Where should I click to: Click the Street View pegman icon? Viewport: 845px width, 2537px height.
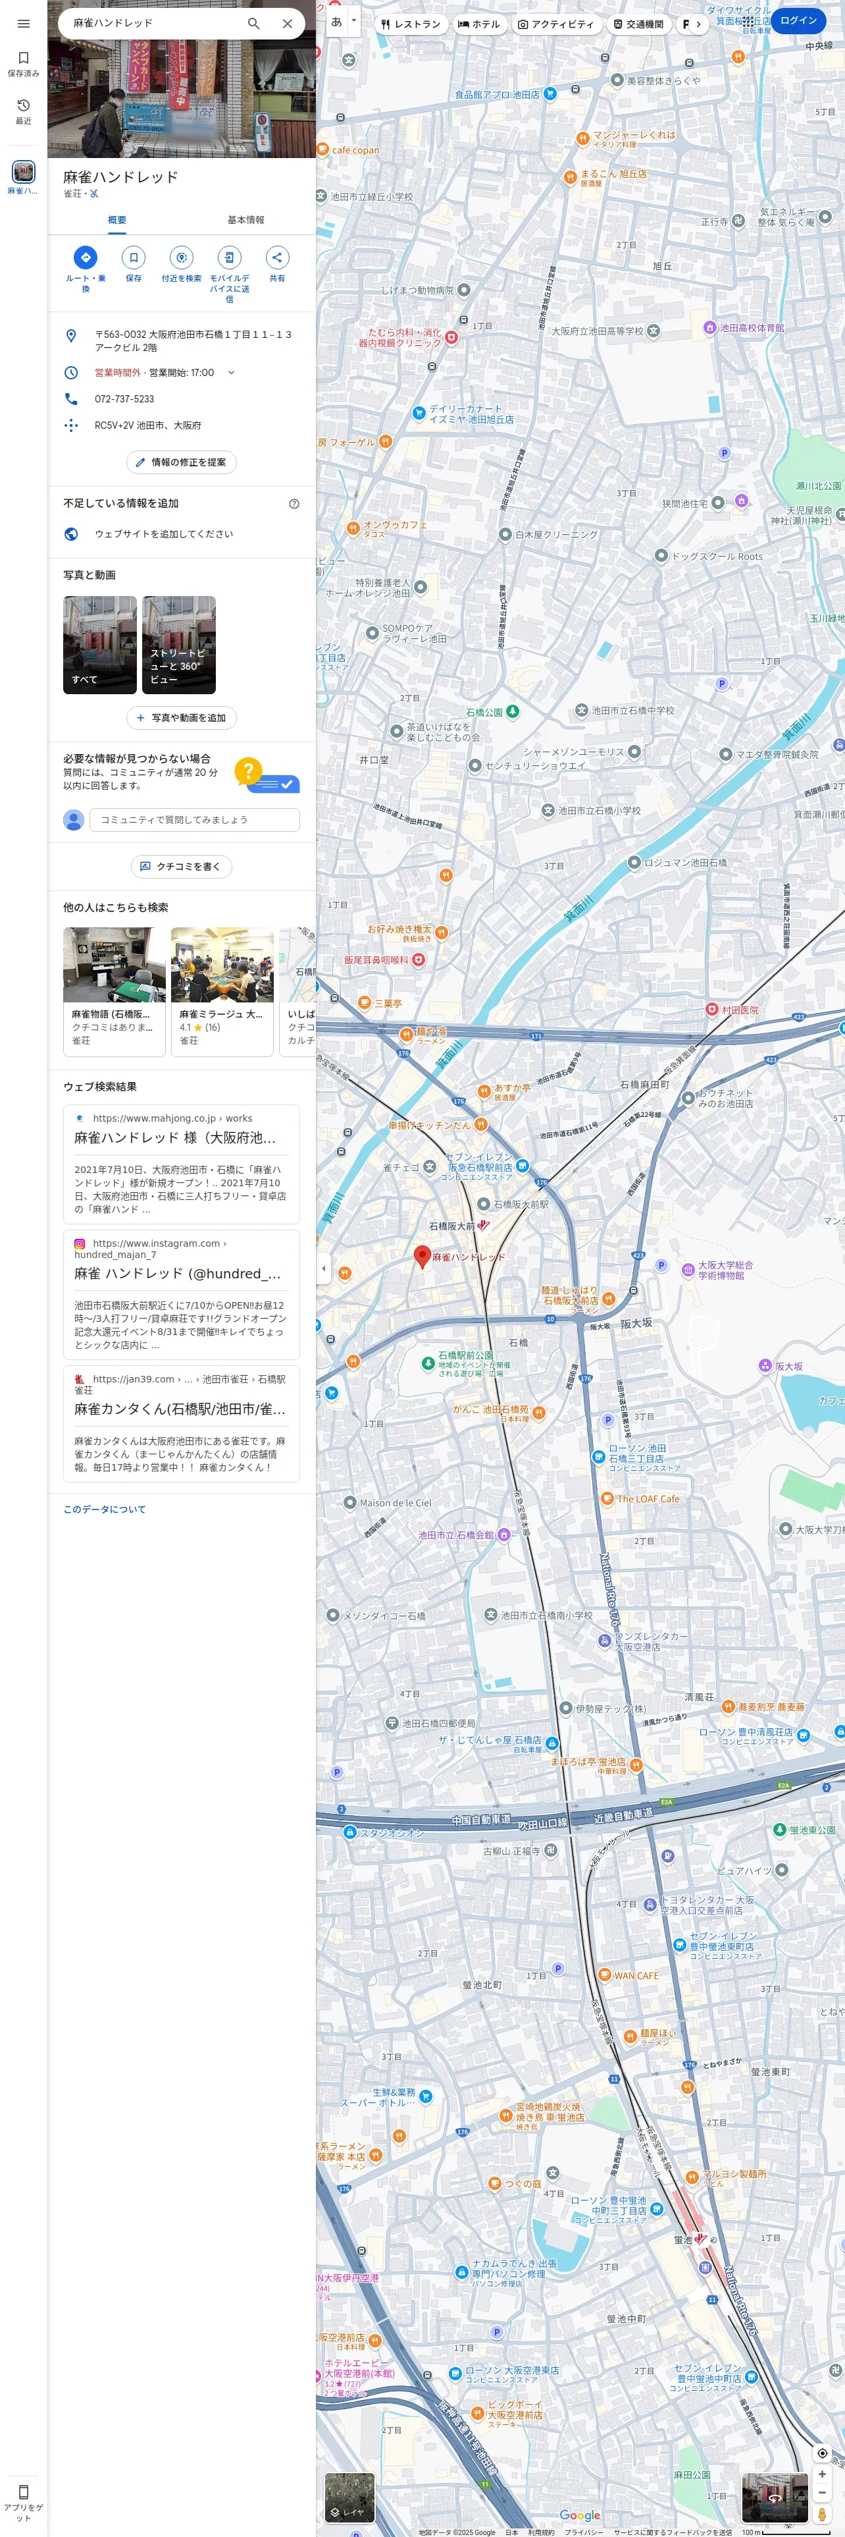click(823, 2515)
